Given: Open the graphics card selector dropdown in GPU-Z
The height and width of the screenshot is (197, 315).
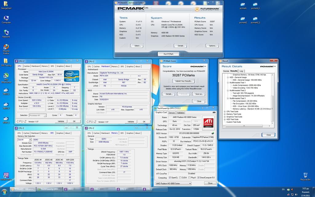Looking at the screenshot, I should [173, 183].
